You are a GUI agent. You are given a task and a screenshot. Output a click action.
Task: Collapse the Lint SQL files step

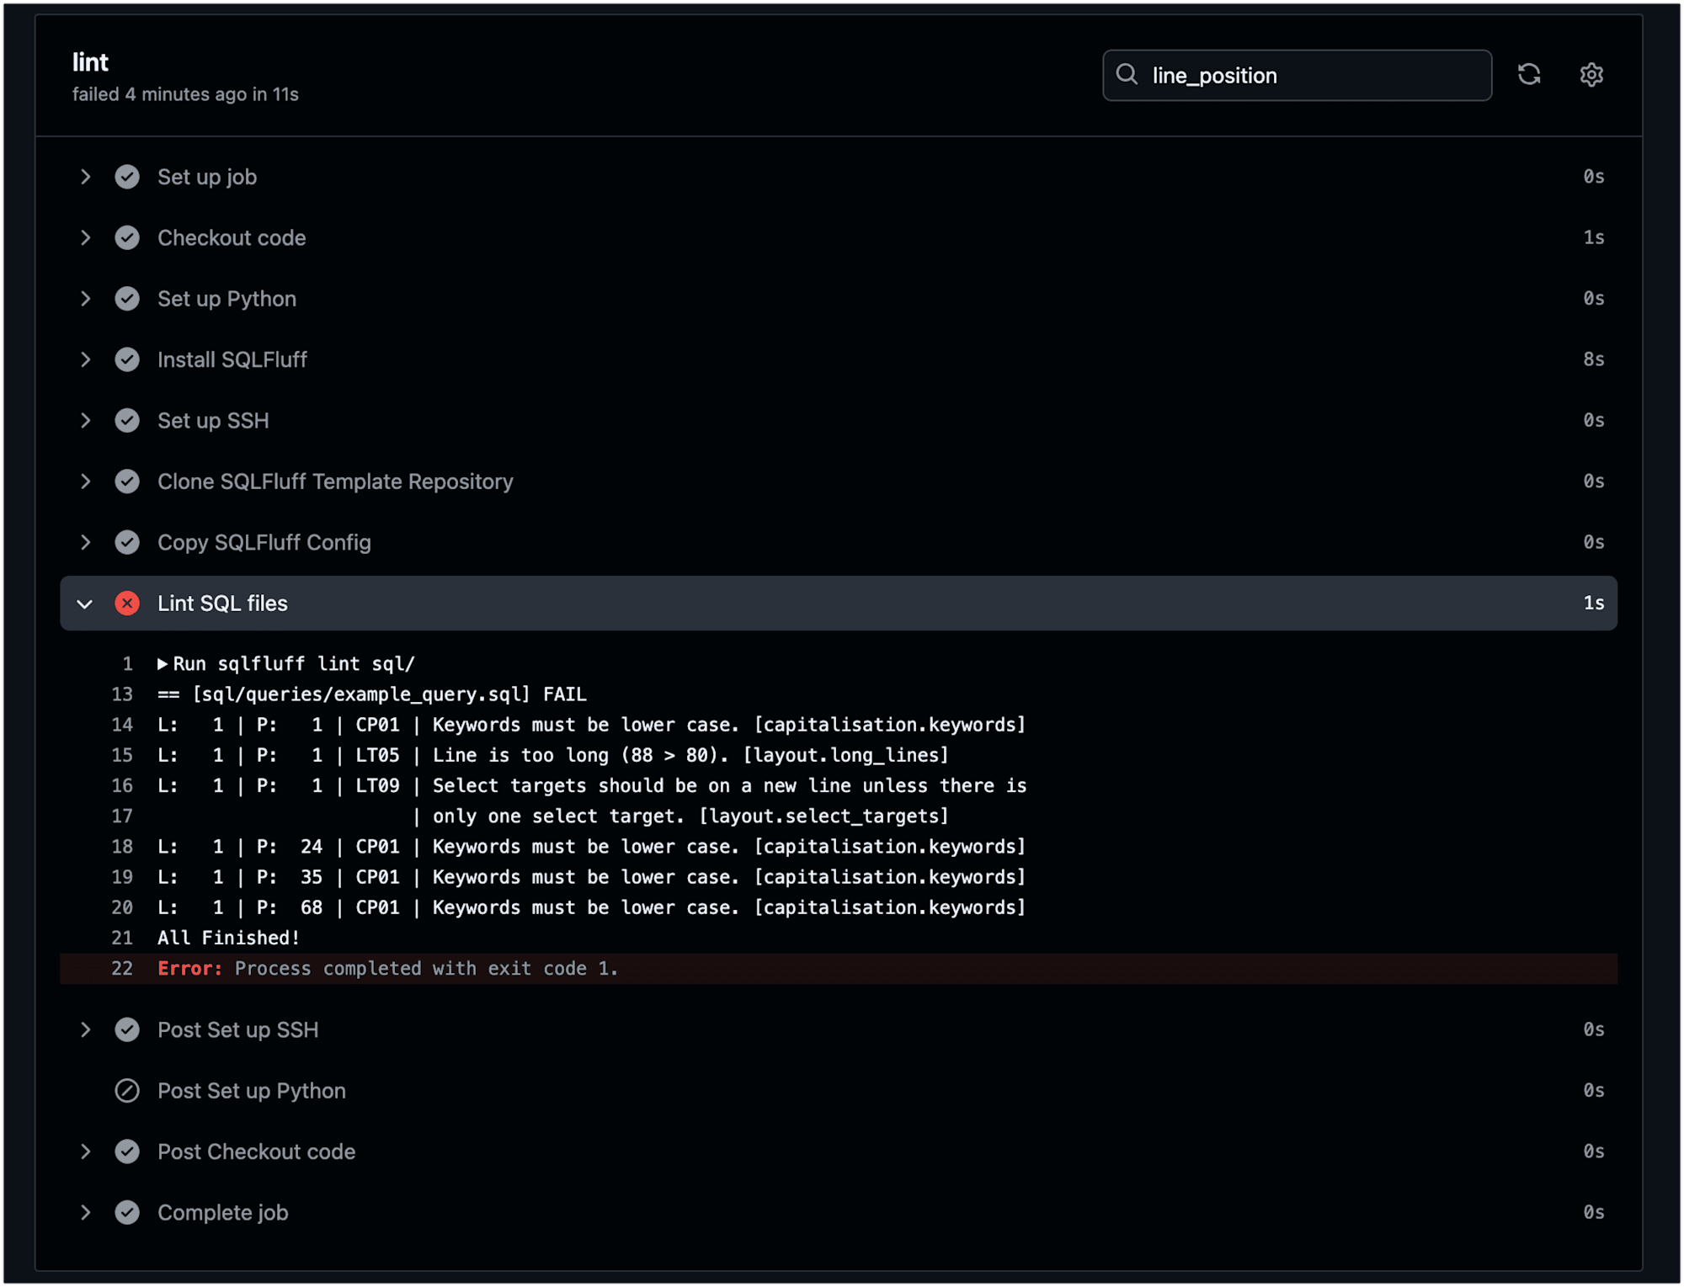pos(85,603)
